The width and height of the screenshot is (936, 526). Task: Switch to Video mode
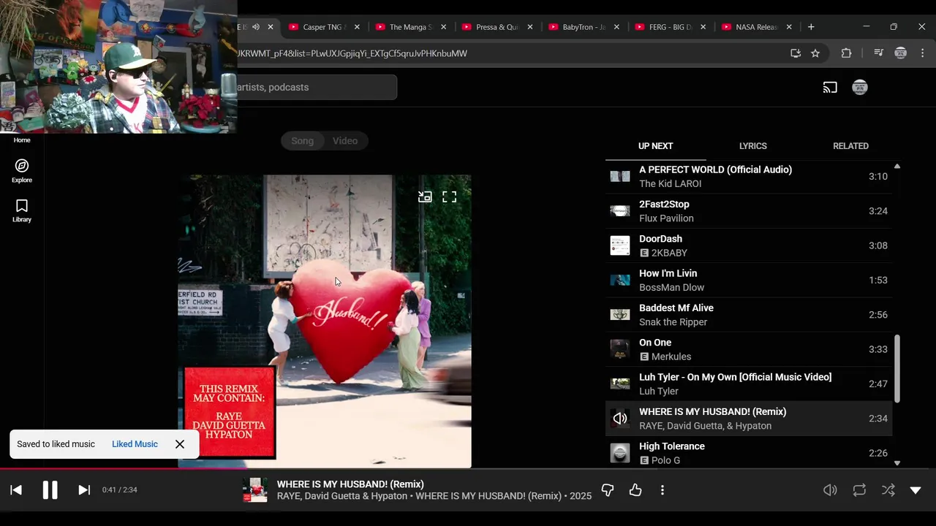(345, 141)
